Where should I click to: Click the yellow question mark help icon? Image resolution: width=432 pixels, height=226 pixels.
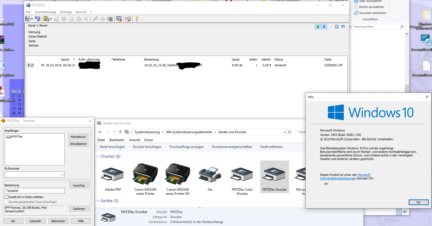click(137, 19)
